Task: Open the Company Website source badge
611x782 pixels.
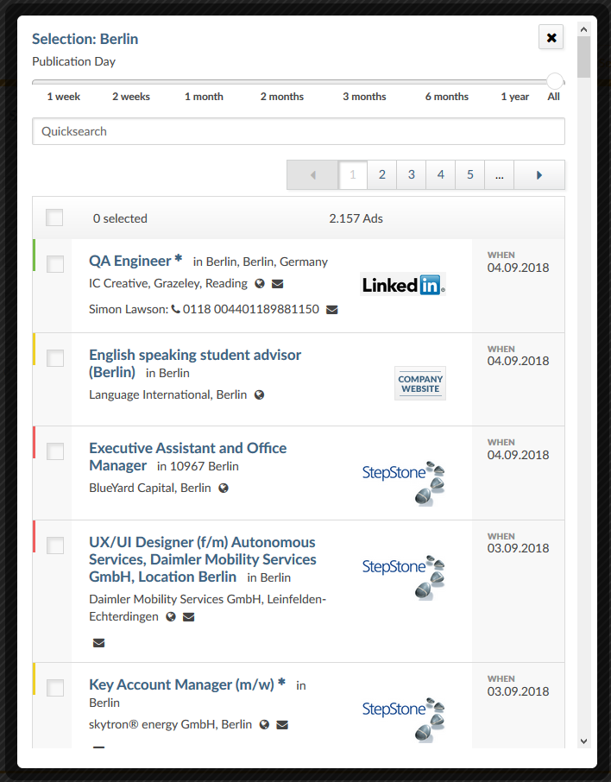Action: click(420, 383)
